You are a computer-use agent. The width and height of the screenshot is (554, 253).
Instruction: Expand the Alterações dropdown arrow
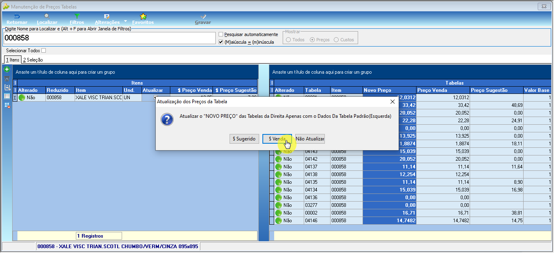coord(125,21)
